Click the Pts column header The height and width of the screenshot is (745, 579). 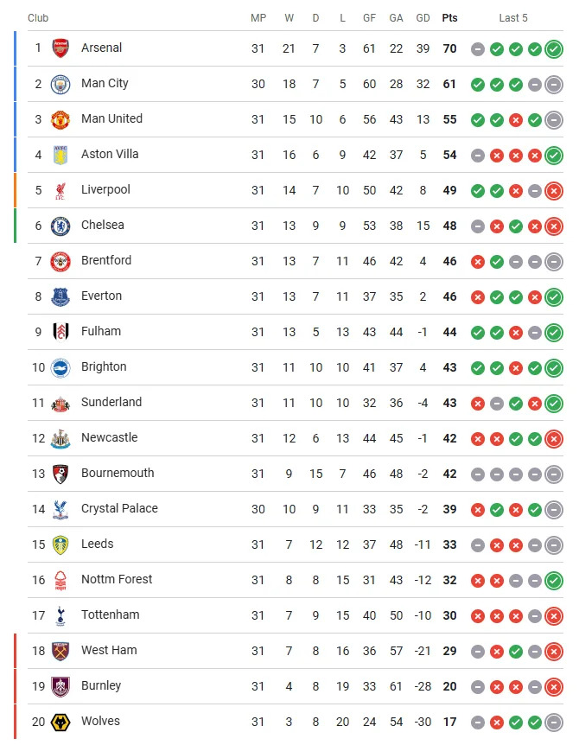coord(449,18)
